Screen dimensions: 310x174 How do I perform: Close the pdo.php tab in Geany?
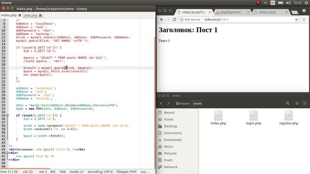[40, 15]
